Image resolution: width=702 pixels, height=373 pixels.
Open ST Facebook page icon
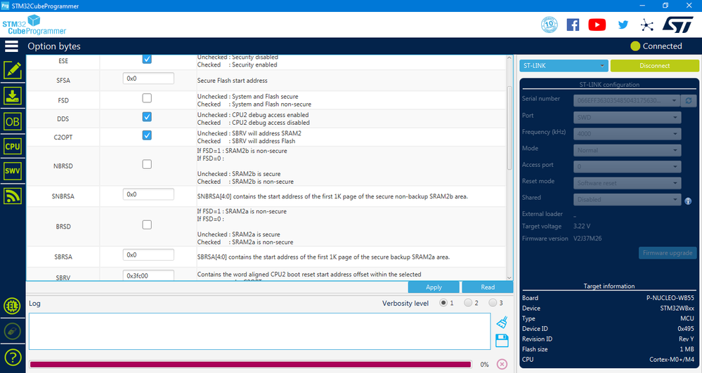pos(573,25)
